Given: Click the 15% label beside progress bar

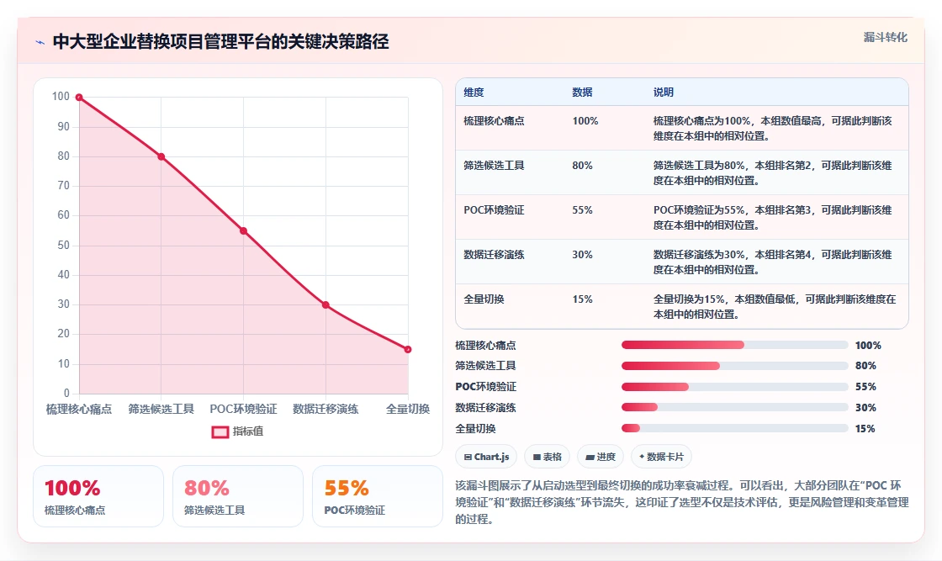Looking at the screenshot, I should 865,429.
